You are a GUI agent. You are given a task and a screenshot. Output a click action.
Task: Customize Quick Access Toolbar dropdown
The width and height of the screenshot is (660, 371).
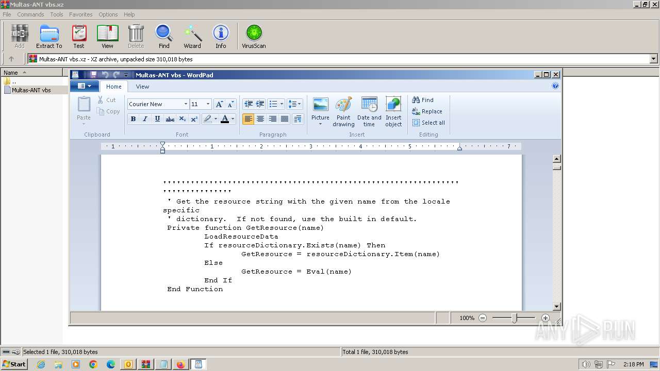pyautogui.click(x=126, y=75)
